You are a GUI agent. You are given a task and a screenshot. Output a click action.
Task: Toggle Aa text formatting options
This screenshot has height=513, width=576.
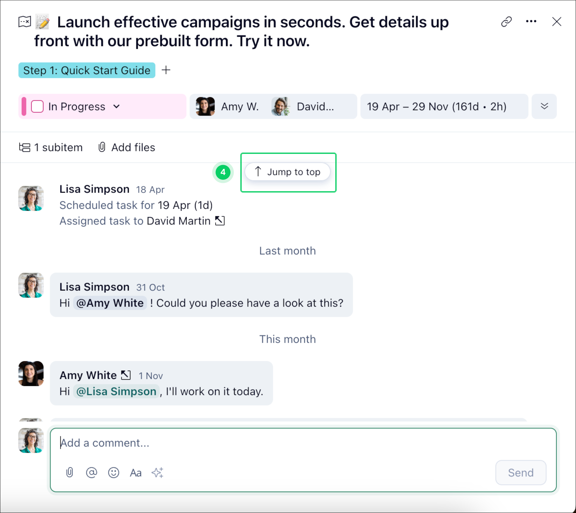point(136,473)
